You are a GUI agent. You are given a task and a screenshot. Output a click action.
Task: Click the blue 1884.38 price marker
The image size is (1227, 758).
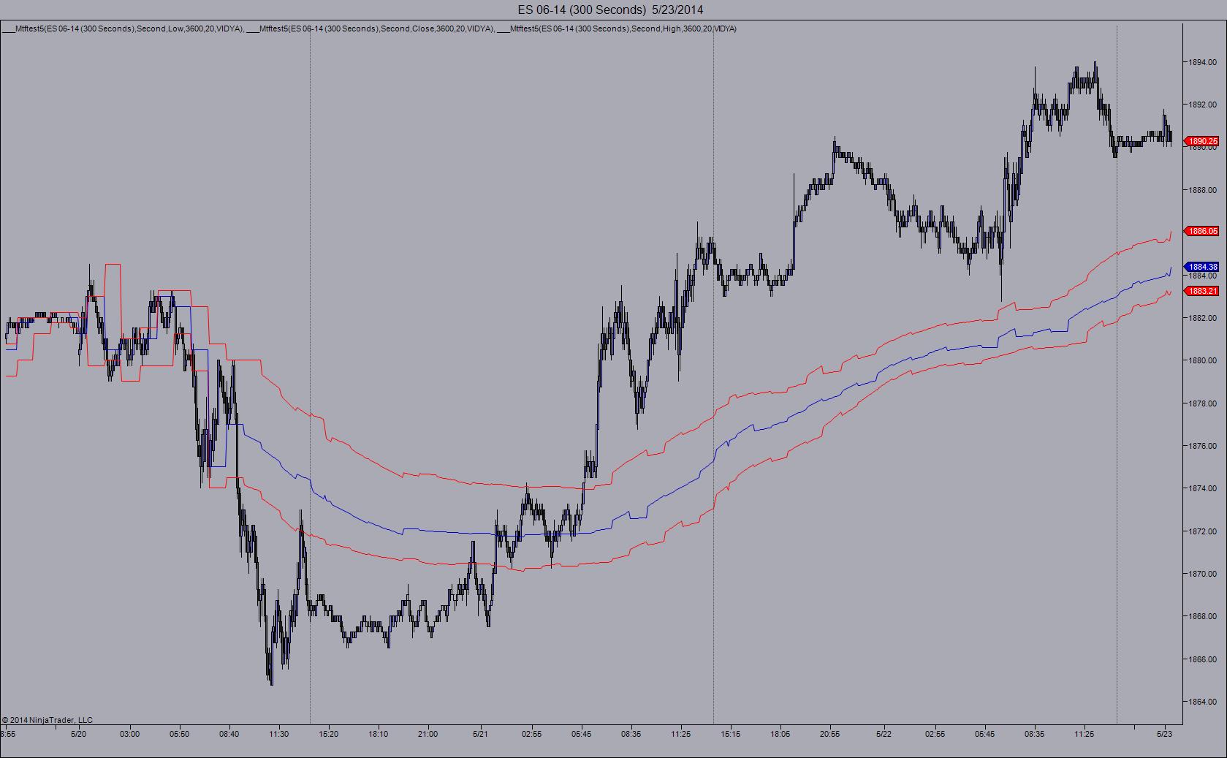[x=1202, y=267]
